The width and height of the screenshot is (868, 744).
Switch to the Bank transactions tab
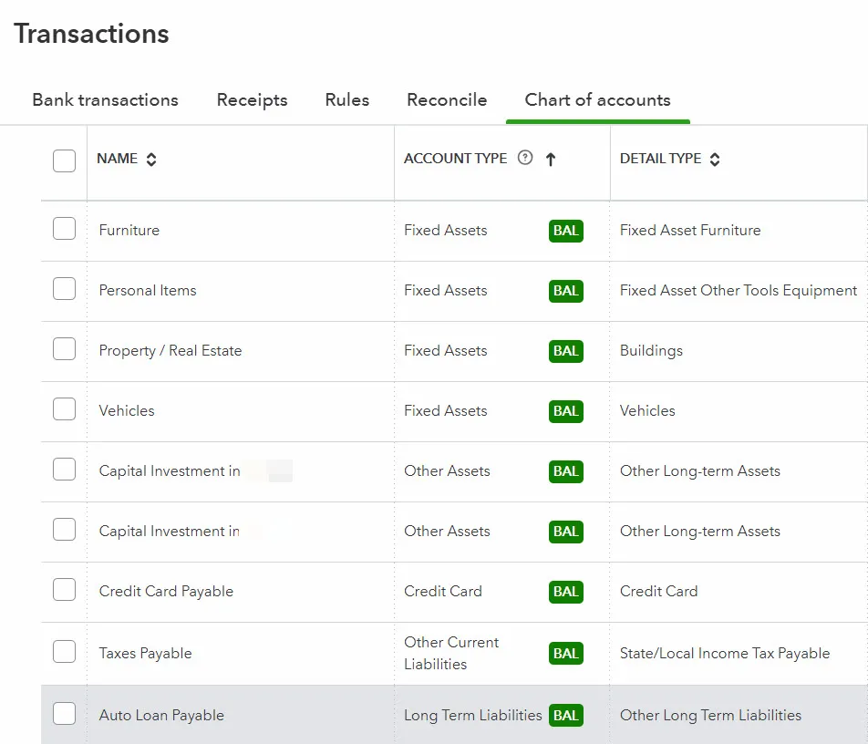pyautogui.click(x=105, y=100)
